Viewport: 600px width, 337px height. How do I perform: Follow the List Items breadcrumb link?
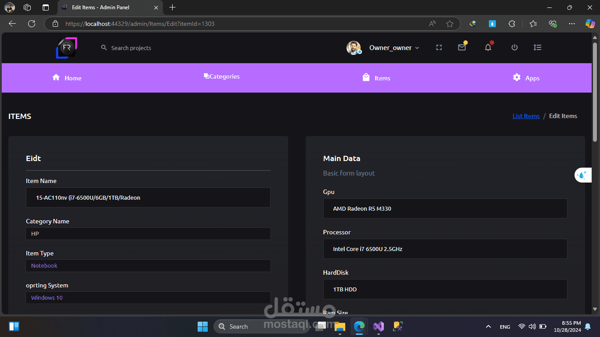526,116
